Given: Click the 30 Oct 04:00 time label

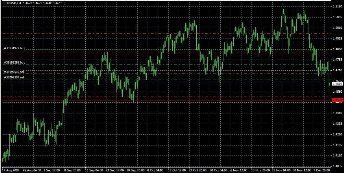Looking at the screenshot, I should tap(218, 170).
